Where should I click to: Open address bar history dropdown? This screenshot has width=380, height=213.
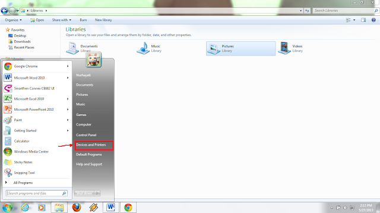(301, 11)
